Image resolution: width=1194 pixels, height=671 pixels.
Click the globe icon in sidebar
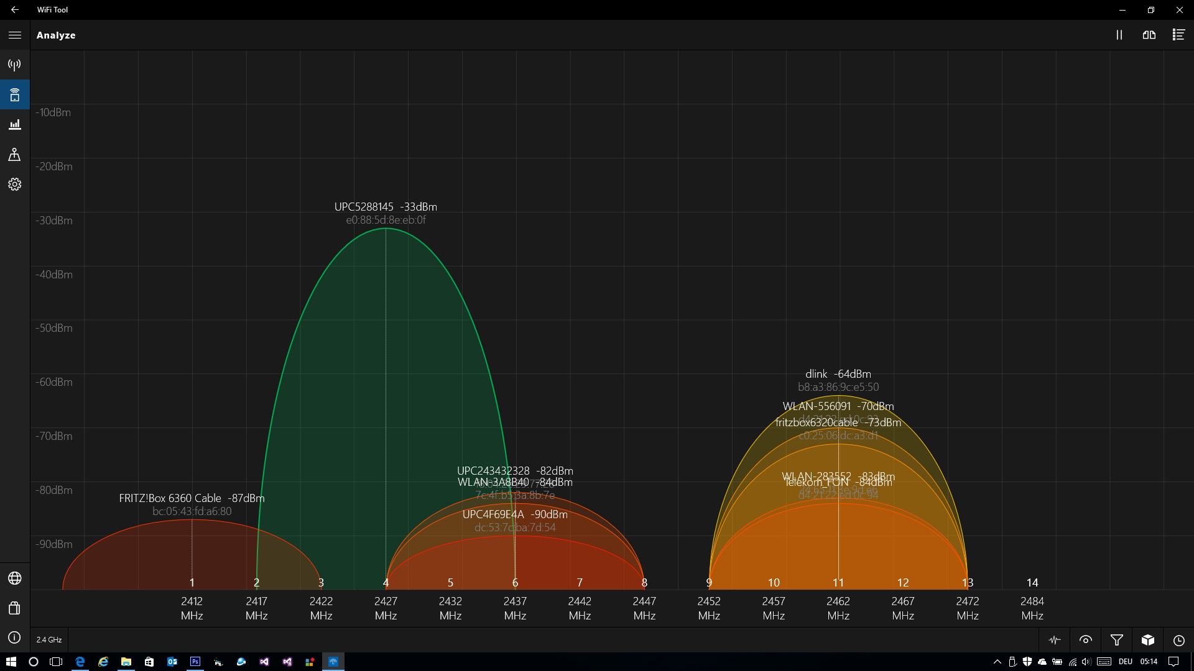click(x=15, y=578)
